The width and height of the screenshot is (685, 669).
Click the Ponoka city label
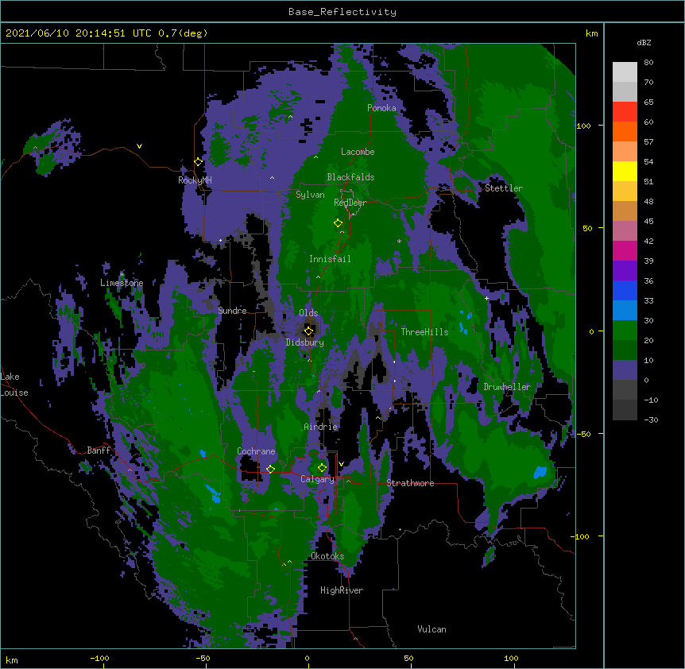click(x=381, y=108)
